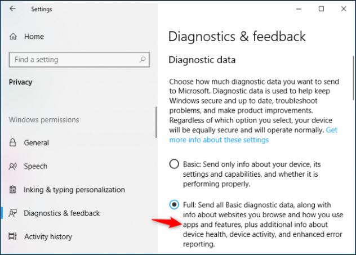Select the Full diagnostic data option
Image resolution: width=356 pixels, height=255 pixels.
174,205
